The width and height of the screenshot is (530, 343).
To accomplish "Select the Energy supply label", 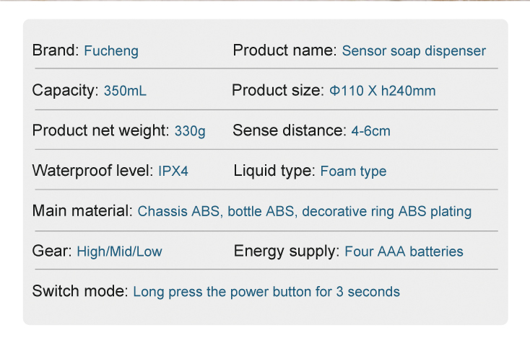I will pos(287,251).
